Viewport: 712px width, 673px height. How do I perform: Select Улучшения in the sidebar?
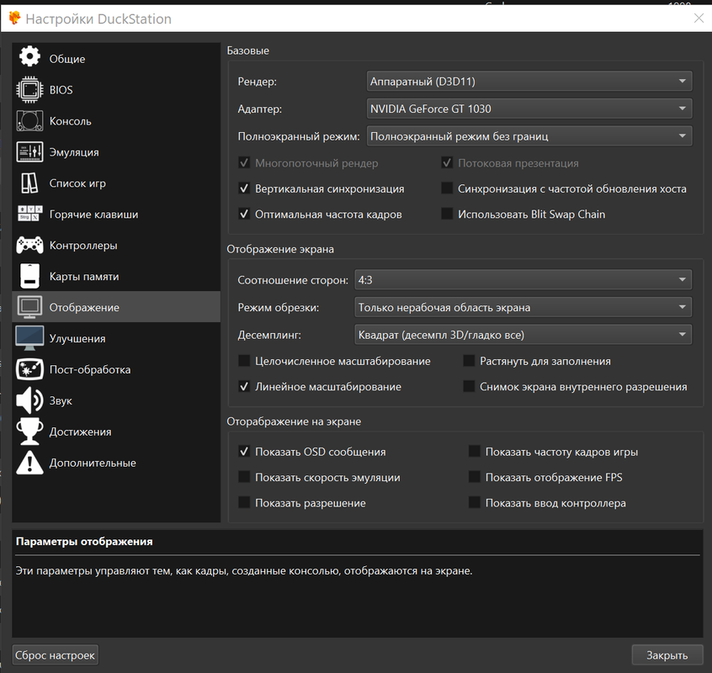(x=116, y=338)
